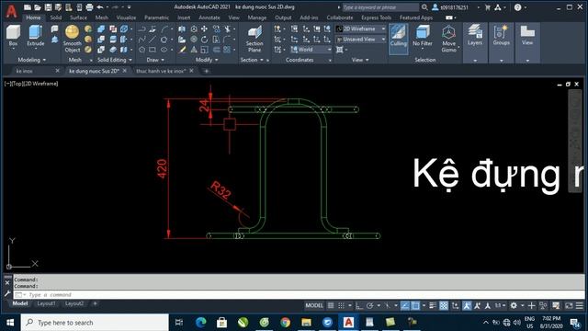Open the World coordinates dropdown

coord(311,50)
